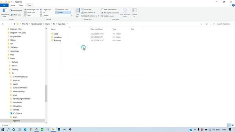Switch layout to Small icons

[30, 12]
